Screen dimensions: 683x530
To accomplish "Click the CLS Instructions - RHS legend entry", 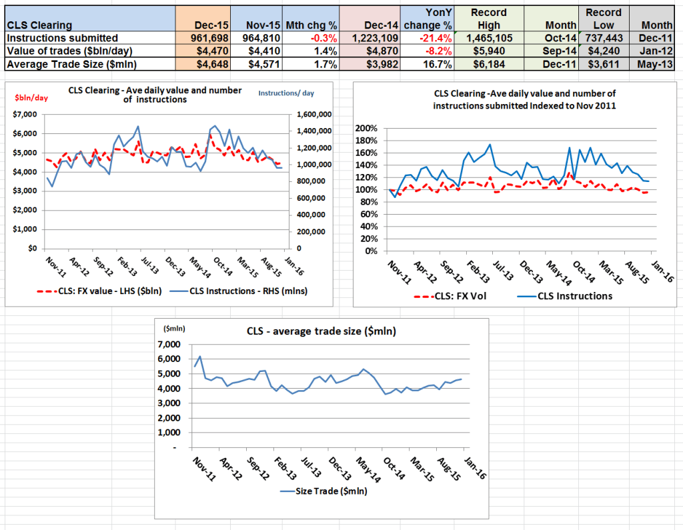I will tap(238, 291).
